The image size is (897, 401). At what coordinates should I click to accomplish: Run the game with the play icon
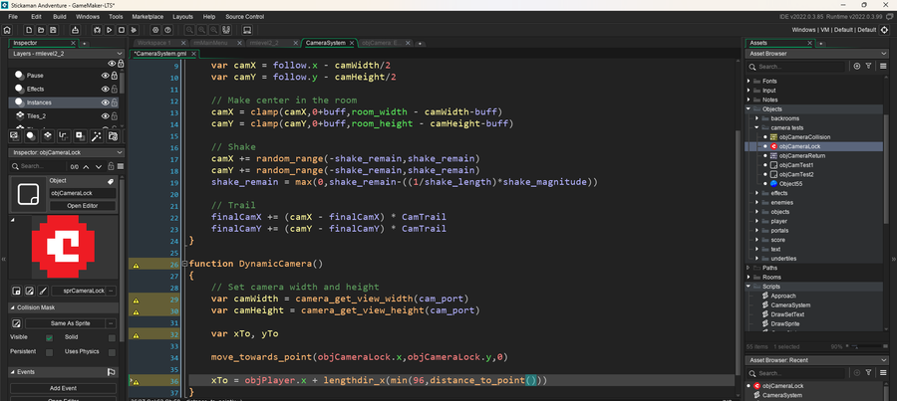[x=109, y=30]
